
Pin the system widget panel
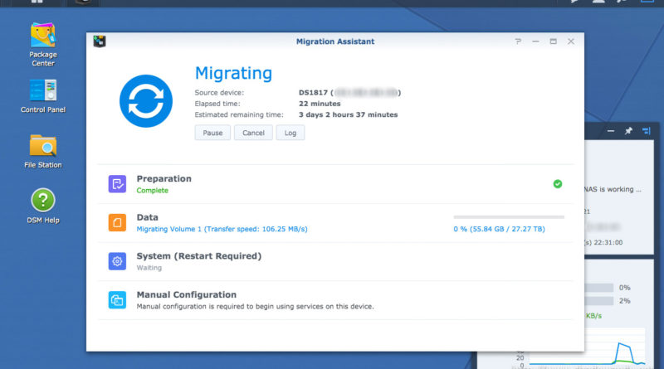click(628, 131)
